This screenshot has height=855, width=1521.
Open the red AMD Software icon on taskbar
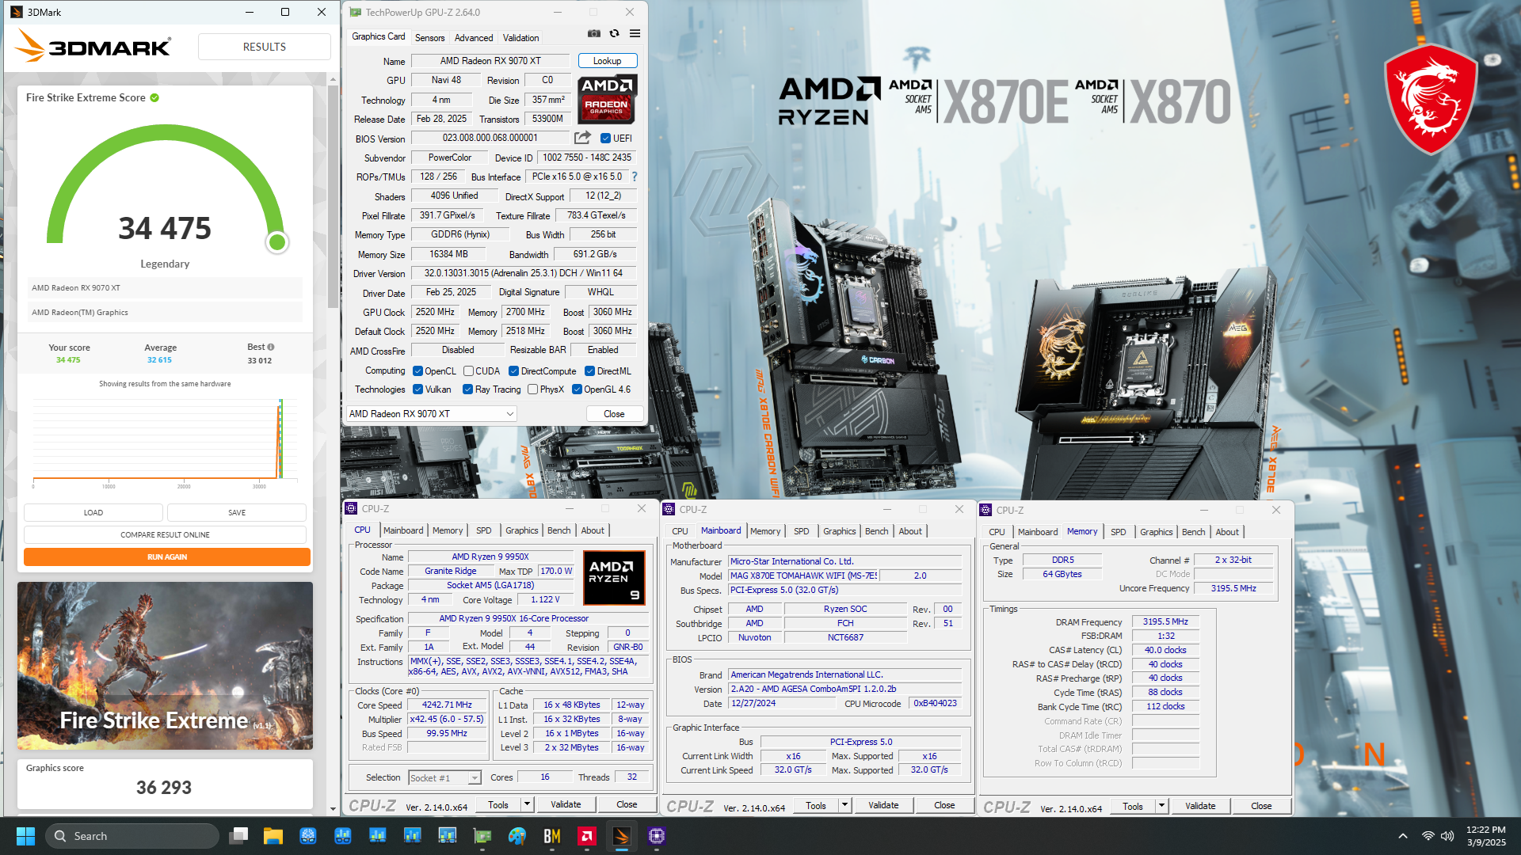pos(587,836)
